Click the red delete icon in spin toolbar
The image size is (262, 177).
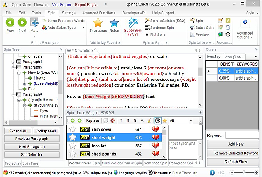click(113, 121)
